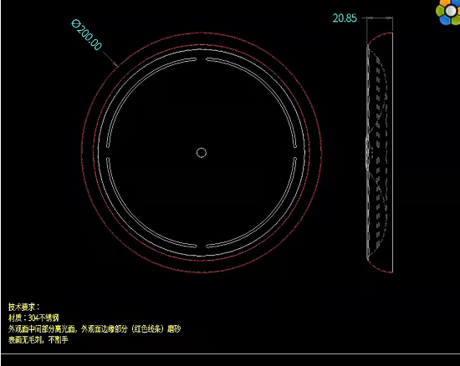This screenshot has width=460, height=366.
Task: Select the dashed hidden lines in side view
Action: tap(378, 152)
